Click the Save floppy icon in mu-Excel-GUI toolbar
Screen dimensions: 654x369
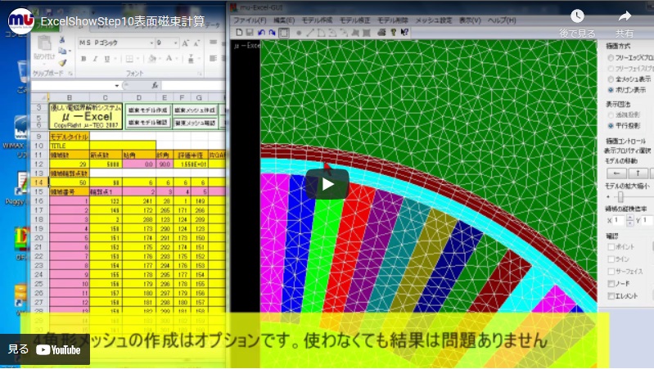coord(250,32)
